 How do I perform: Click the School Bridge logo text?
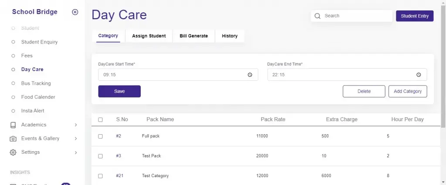click(35, 12)
